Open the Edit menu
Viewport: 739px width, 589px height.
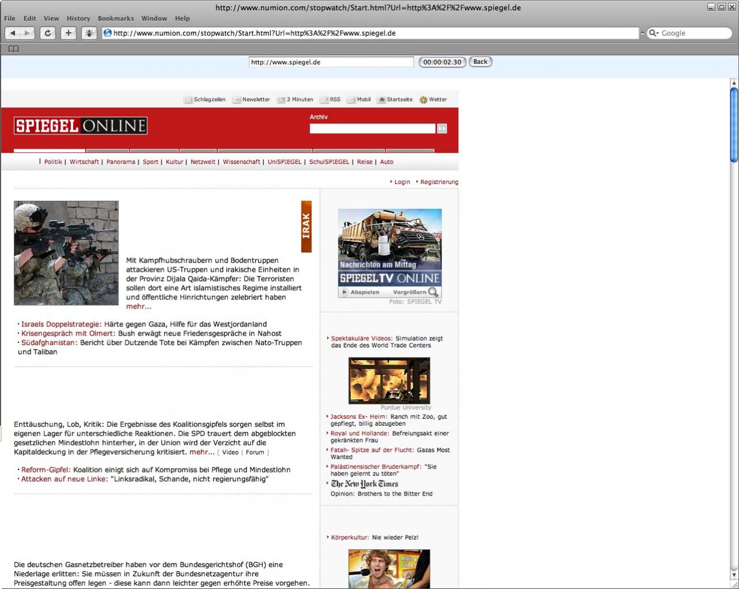(30, 18)
